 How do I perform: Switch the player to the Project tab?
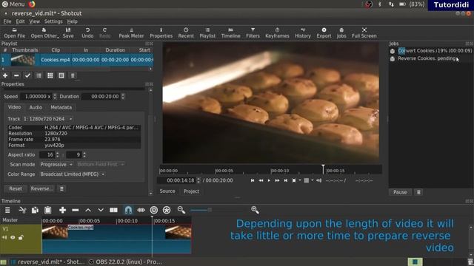pyautogui.click(x=191, y=191)
